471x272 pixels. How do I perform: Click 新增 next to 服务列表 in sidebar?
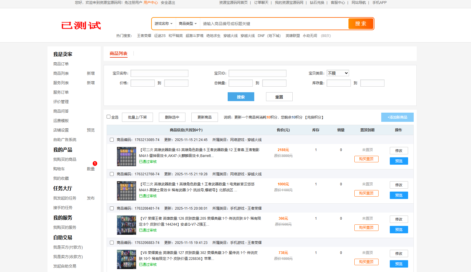[x=91, y=83]
